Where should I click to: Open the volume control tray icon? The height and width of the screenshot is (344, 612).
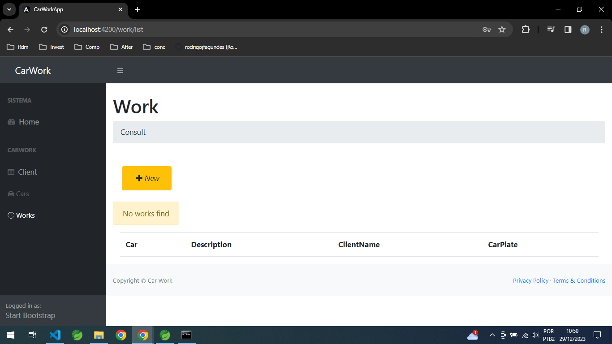pyautogui.click(x=534, y=335)
